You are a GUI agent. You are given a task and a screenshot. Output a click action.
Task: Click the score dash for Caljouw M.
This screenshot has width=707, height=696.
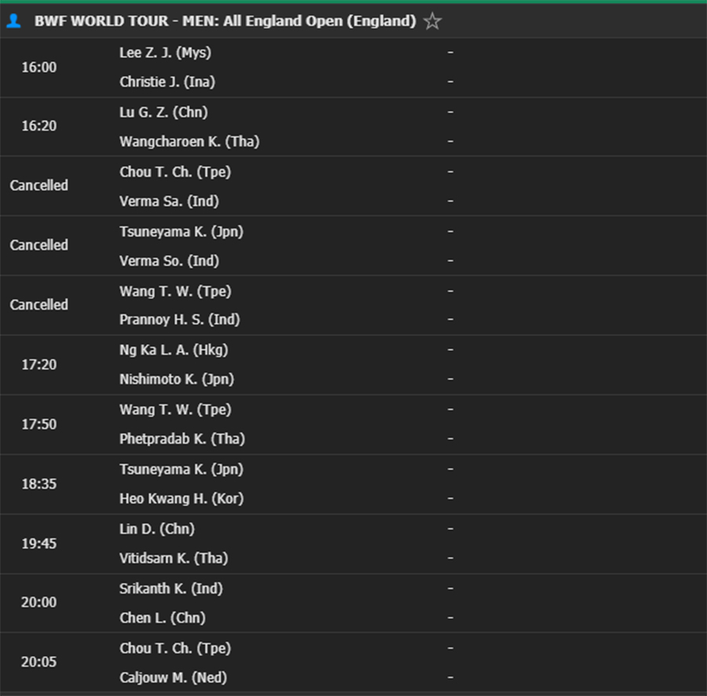450,677
